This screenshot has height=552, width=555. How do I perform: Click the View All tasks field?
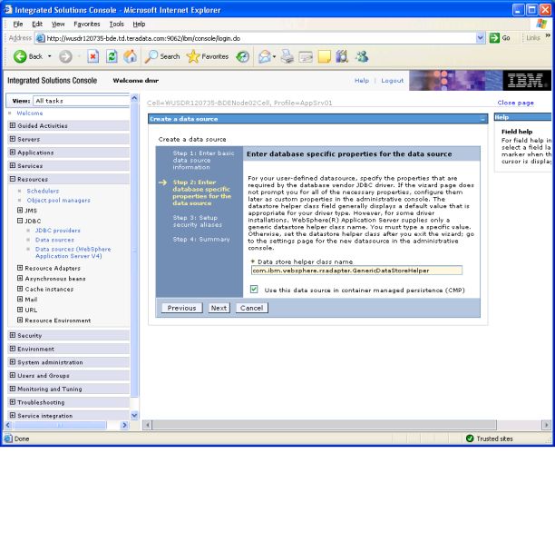(x=81, y=101)
